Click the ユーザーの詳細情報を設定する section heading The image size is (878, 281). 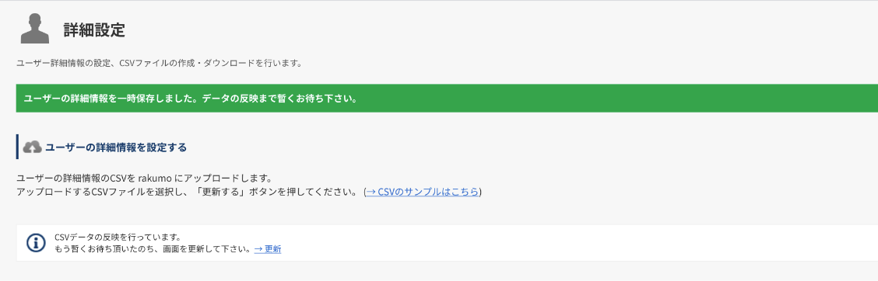[116, 147]
